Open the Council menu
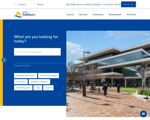This screenshot has height=120, width=150. (x=70, y=14)
